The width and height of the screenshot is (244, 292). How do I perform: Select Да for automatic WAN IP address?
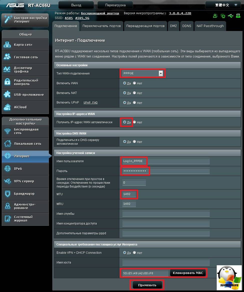coord(125,122)
